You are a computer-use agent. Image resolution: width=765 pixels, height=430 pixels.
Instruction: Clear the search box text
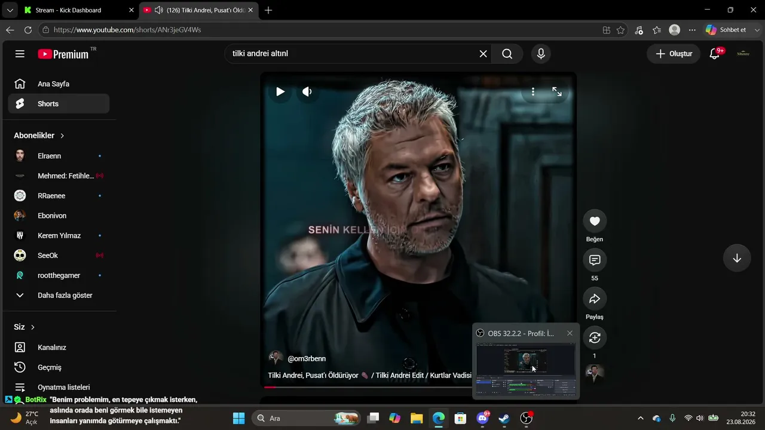483,54
